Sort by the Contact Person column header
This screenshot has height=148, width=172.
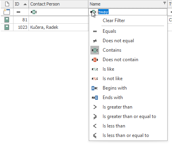click(x=59, y=4)
